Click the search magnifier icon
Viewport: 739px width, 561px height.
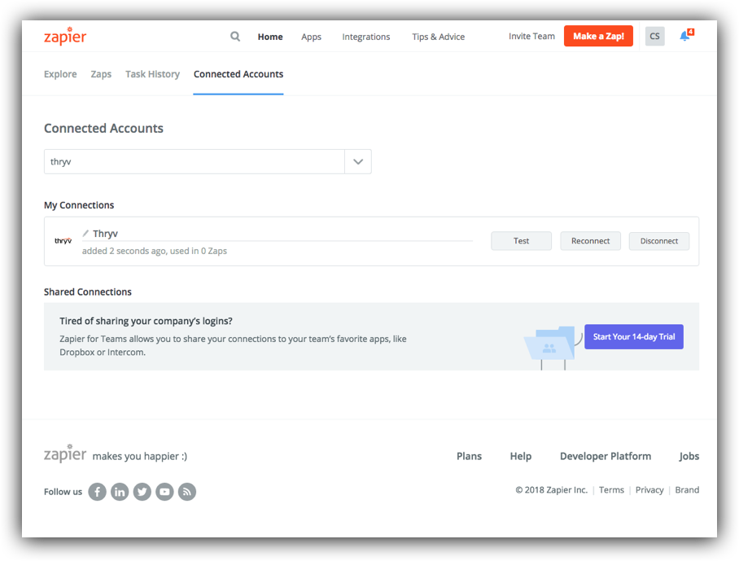(x=234, y=37)
